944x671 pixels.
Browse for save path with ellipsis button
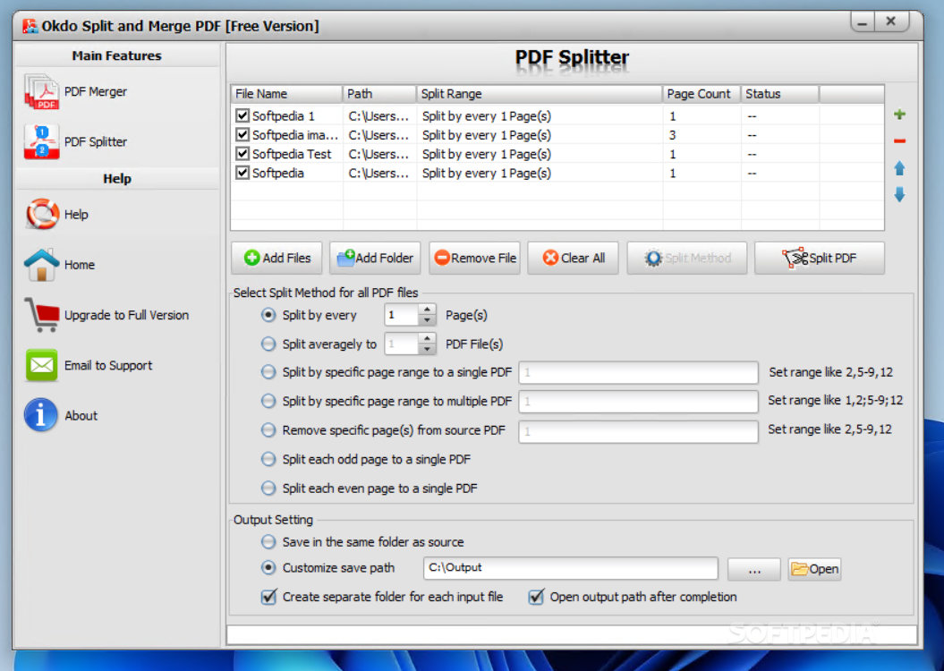coord(754,569)
